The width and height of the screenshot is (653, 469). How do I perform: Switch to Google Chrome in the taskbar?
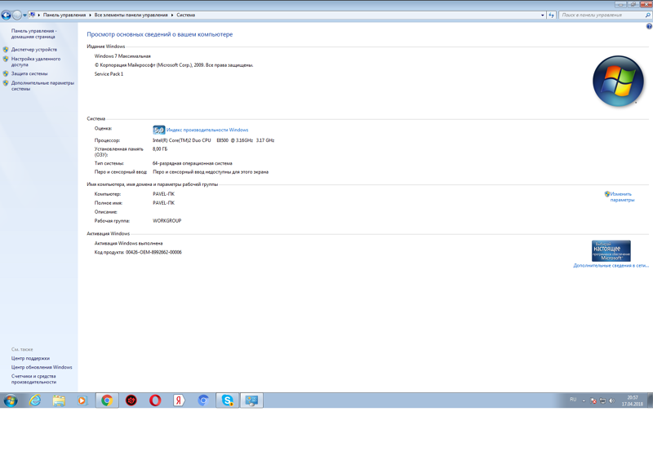[107, 400]
